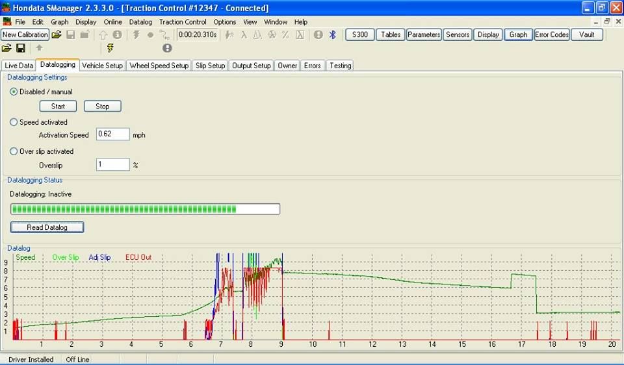Click the Sensors toolbar button
The image size is (624, 365).
click(458, 34)
